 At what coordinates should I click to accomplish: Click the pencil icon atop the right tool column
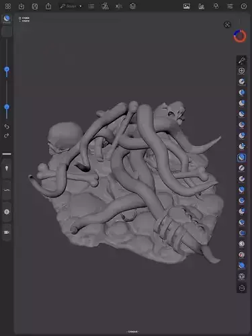pos(241,60)
